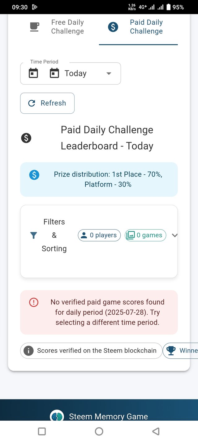Tap the Android back navigation button
Screen dimensions: 198x442
click(x=156, y=431)
